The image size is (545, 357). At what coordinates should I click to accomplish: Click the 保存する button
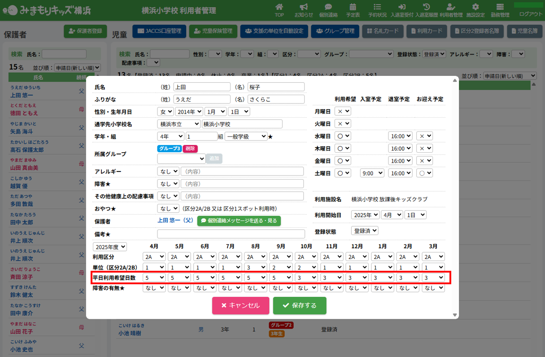[x=300, y=305]
